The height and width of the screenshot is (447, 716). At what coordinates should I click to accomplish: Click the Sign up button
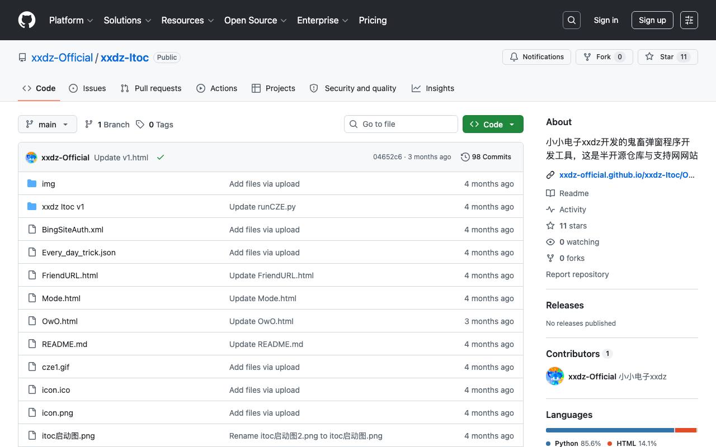point(652,20)
